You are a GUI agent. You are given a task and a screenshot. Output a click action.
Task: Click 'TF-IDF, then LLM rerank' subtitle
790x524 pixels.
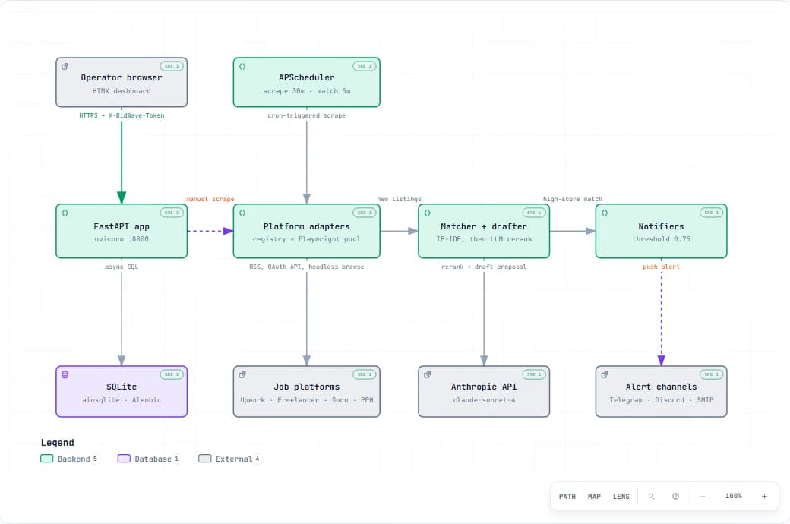[484, 239]
